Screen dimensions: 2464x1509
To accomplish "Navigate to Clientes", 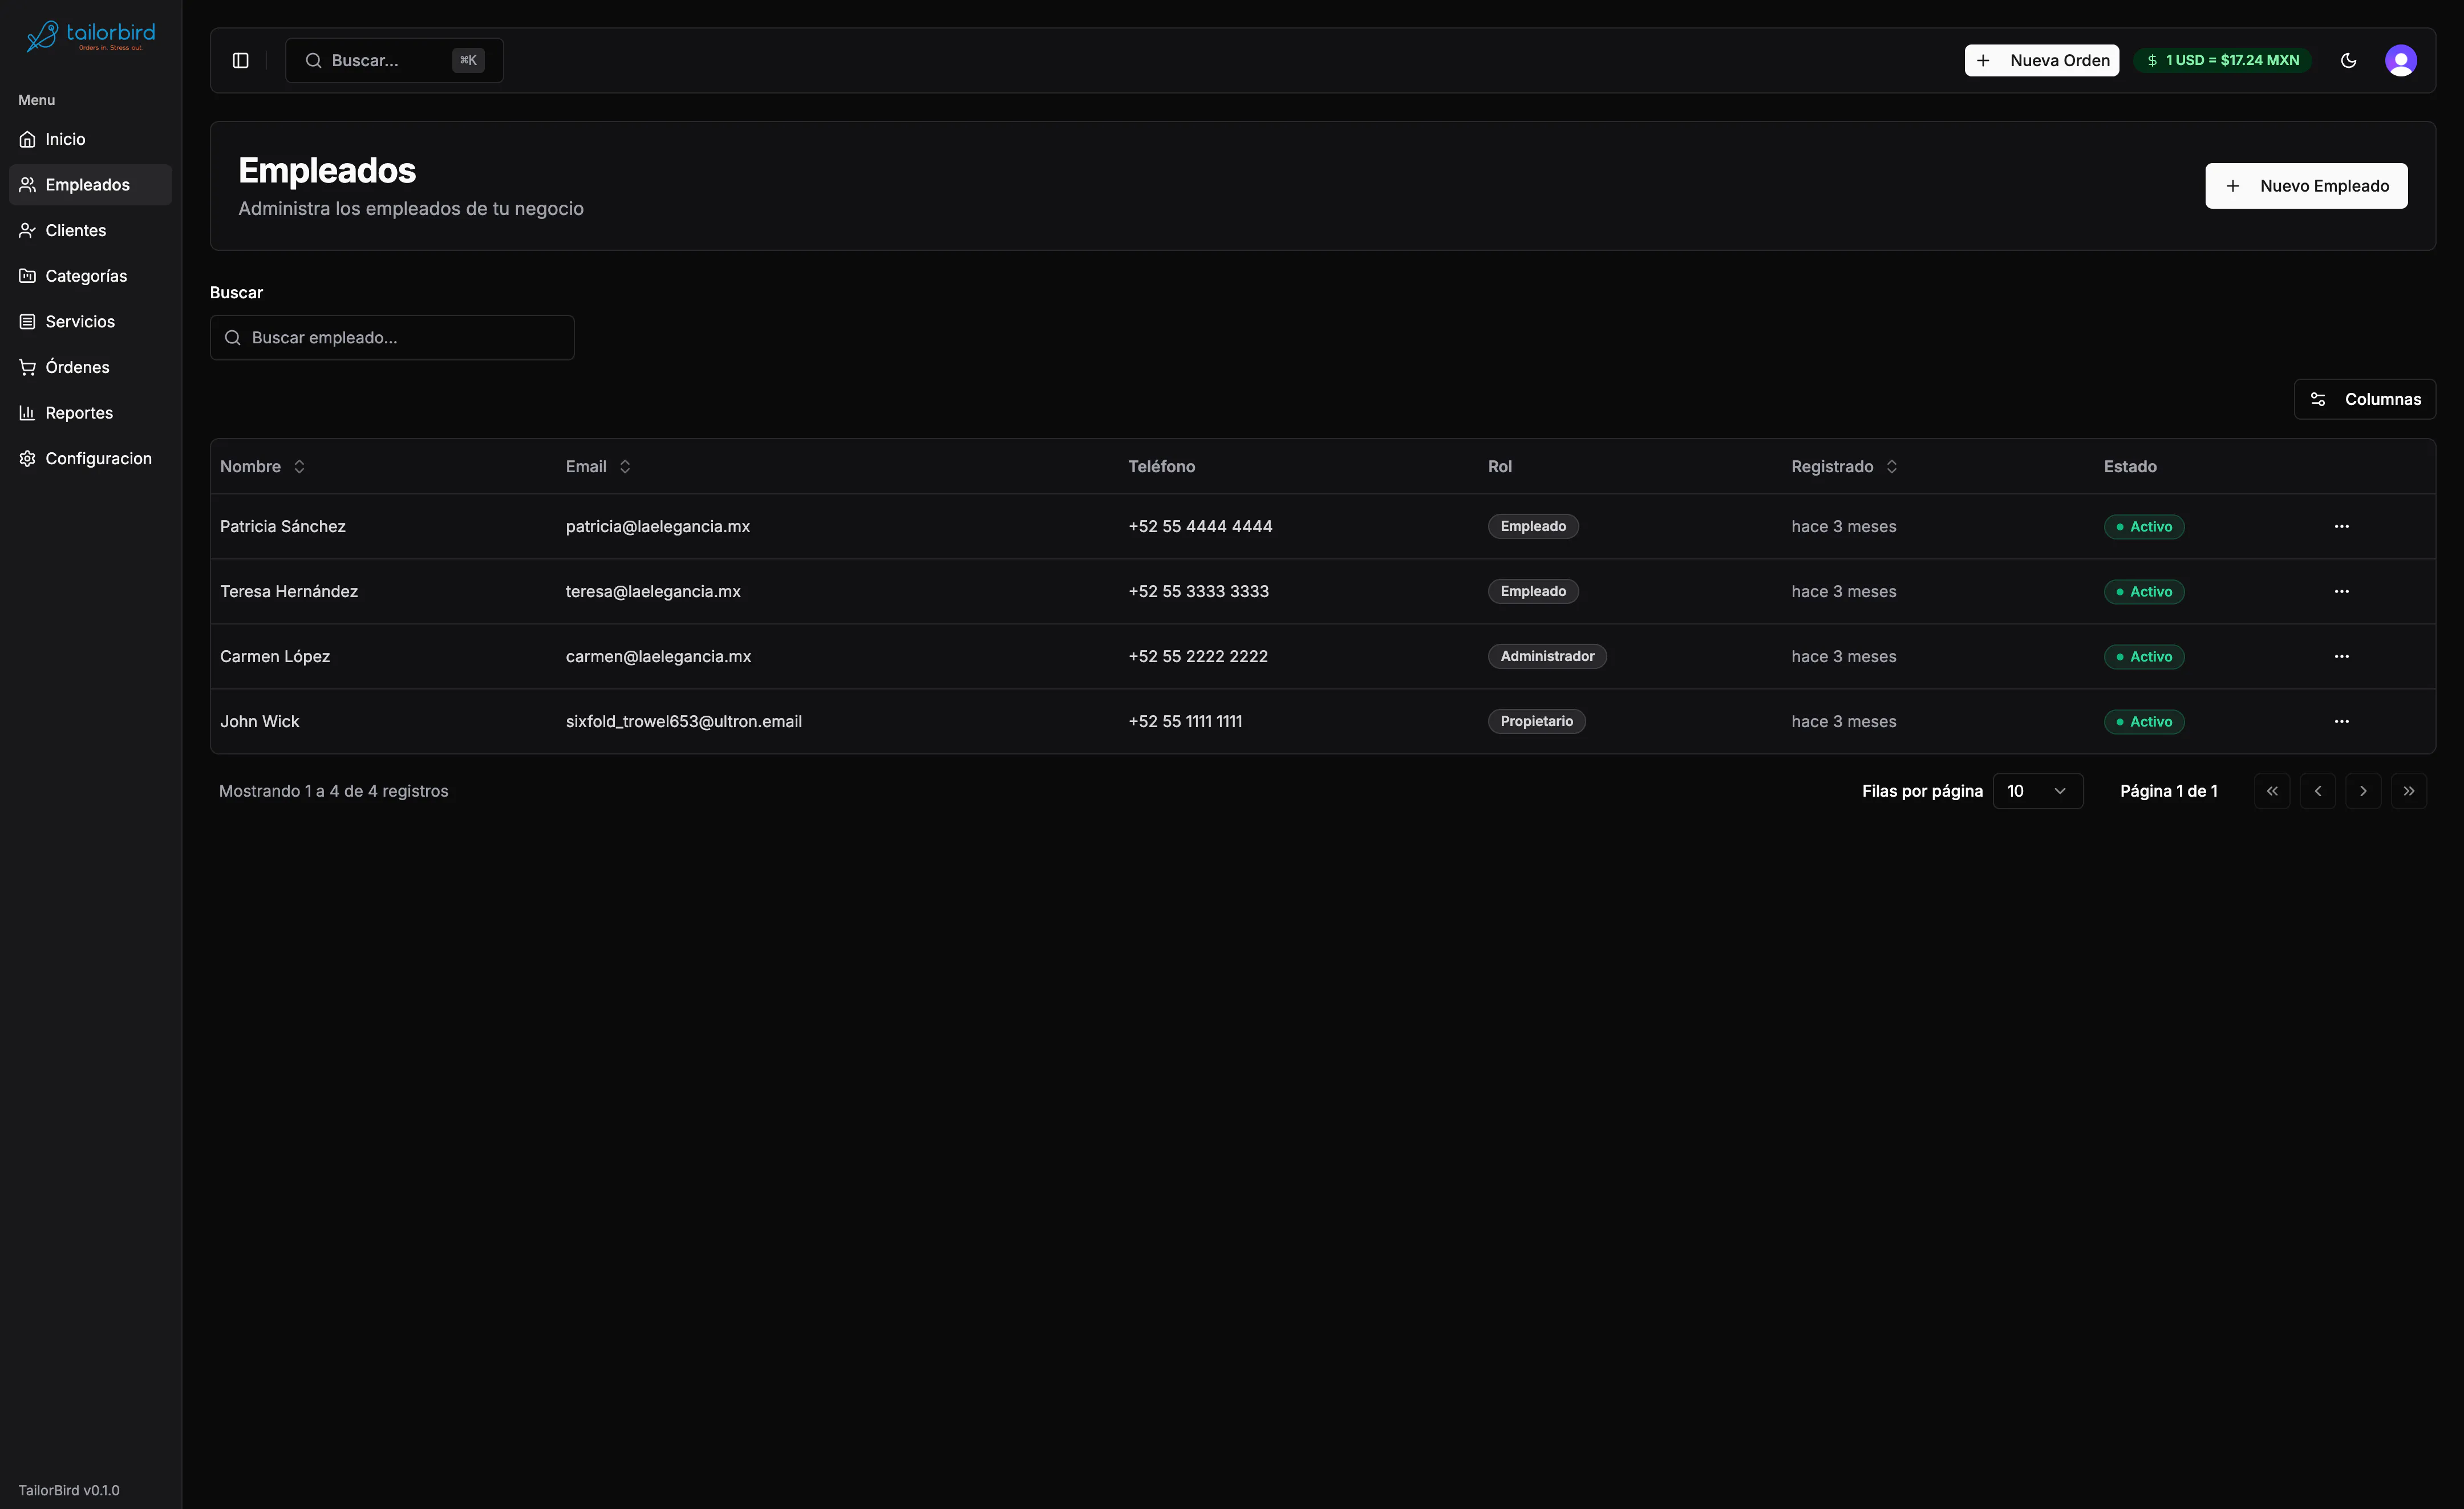I will [90, 230].
